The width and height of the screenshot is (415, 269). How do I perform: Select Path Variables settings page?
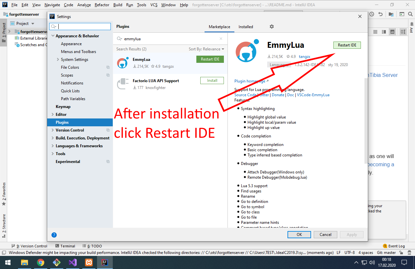tap(73, 99)
